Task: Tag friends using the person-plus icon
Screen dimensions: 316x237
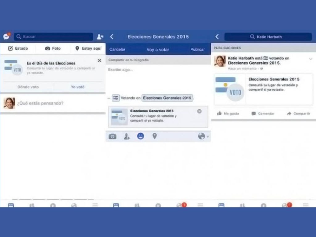Action: point(127,136)
